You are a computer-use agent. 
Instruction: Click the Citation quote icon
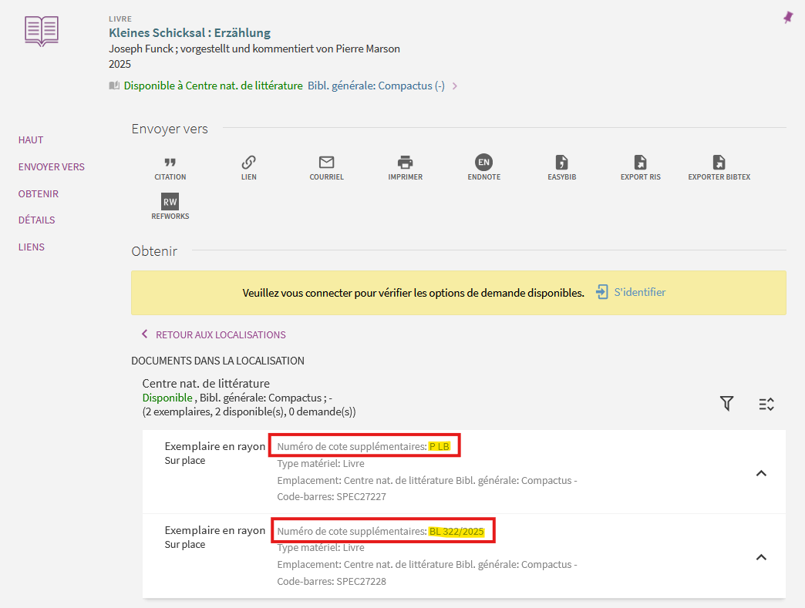(170, 163)
